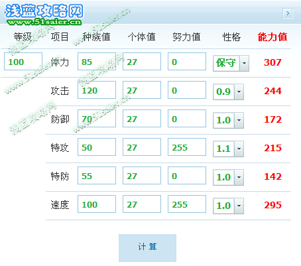This screenshot has height=266, width=301.
Task: Focus the 速度 努力值 field showing 255
Action: [x=187, y=204]
